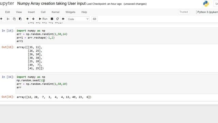The height and width of the screenshot is (123, 218).
Task: Click the In [16] prompt label
Action: 8,31
